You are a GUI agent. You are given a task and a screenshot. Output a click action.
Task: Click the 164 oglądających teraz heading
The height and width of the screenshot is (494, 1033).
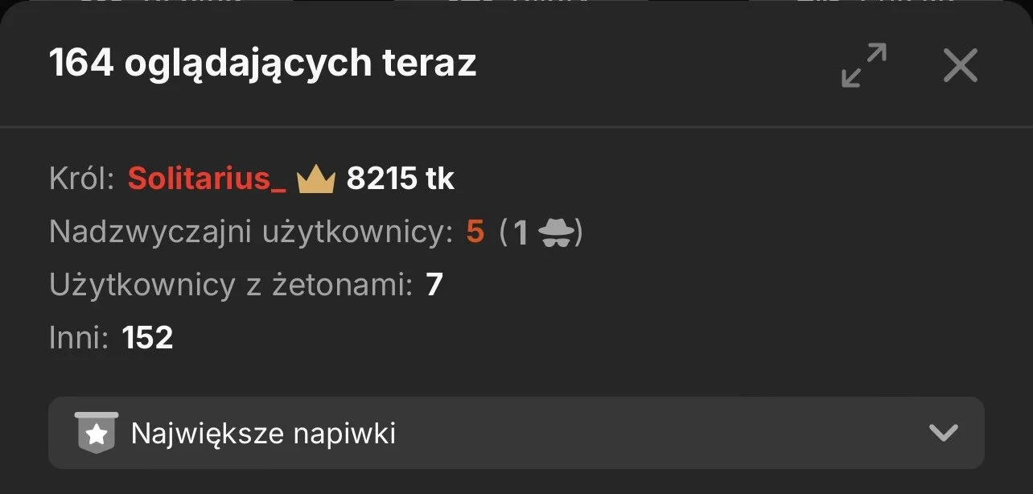[x=263, y=64]
